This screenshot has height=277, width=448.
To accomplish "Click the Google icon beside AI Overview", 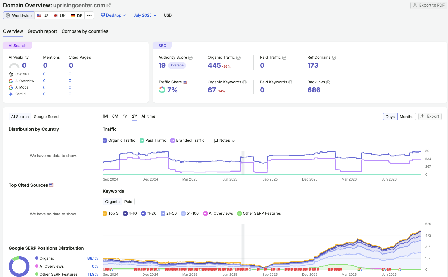I will [11, 81].
